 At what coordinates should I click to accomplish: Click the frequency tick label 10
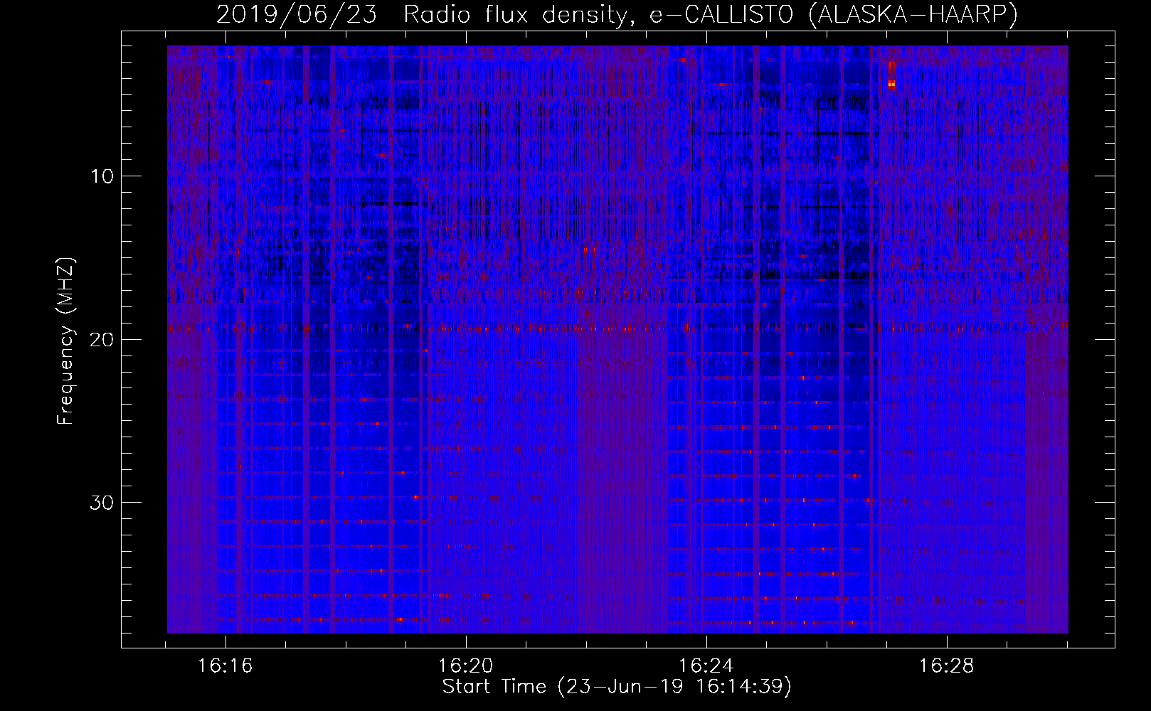click(x=102, y=176)
